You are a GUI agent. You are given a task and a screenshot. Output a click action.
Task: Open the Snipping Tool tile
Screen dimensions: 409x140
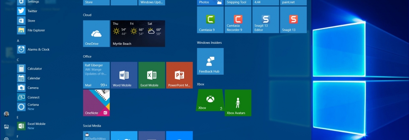238,3
